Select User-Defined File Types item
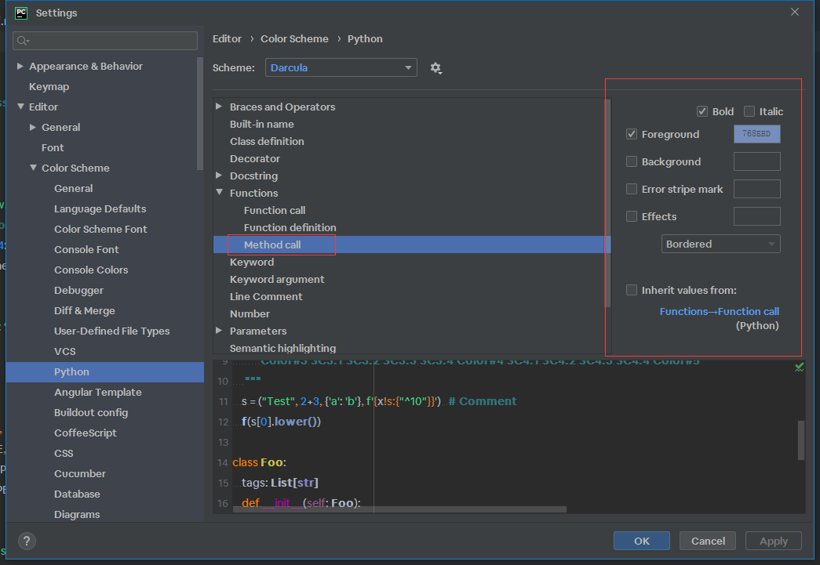 (112, 331)
